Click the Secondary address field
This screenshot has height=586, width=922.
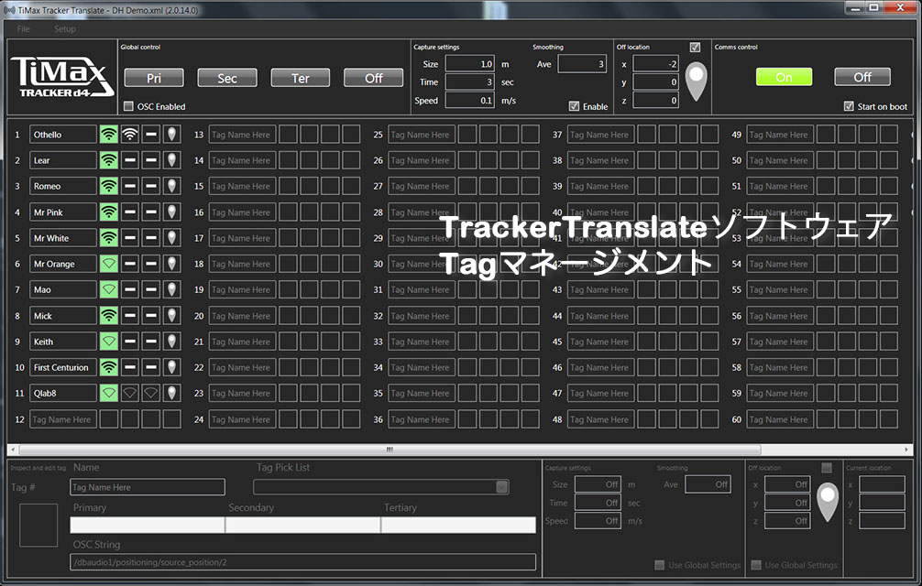point(302,525)
